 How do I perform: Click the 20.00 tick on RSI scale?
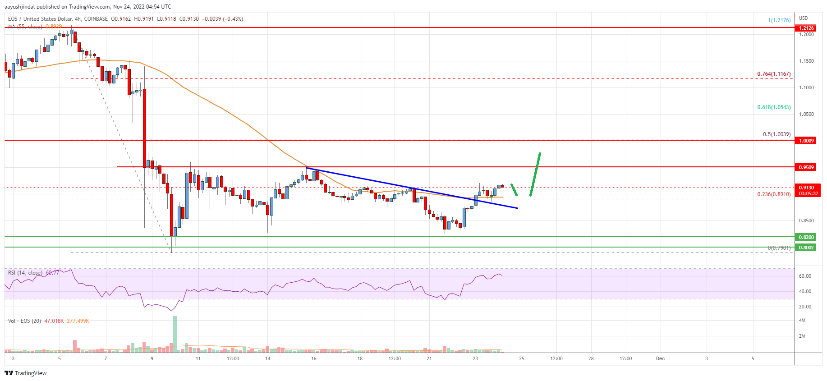point(805,307)
